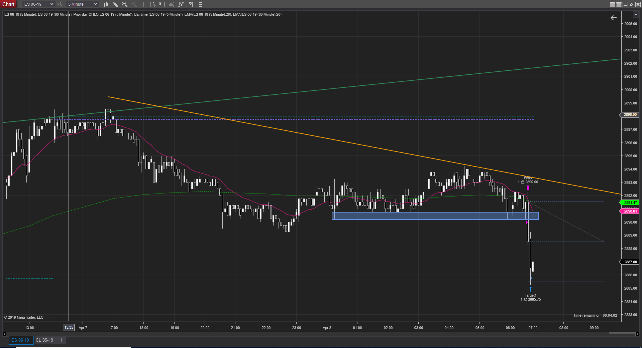Click the 'Time remaining = 00:04:02' text
This screenshot has width=642, height=348.
[595, 315]
